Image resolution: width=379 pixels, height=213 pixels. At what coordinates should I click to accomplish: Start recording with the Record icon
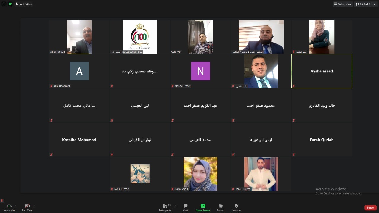[220, 207]
